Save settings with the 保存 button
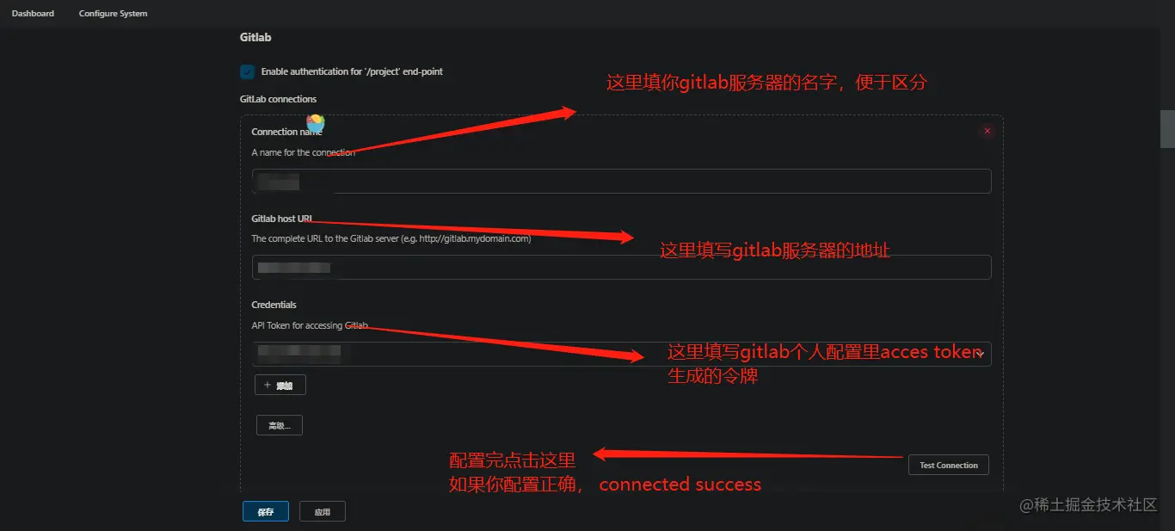1175x531 pixels. (x=266, y=511)
